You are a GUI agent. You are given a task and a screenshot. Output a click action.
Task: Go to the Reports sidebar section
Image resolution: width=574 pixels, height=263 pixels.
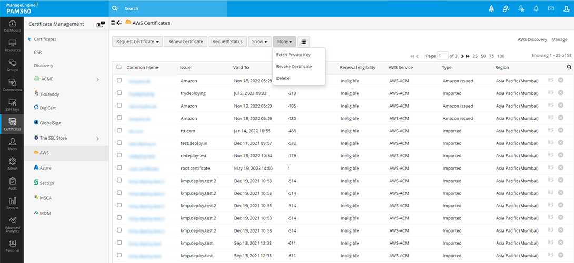[x=12, y=203]
